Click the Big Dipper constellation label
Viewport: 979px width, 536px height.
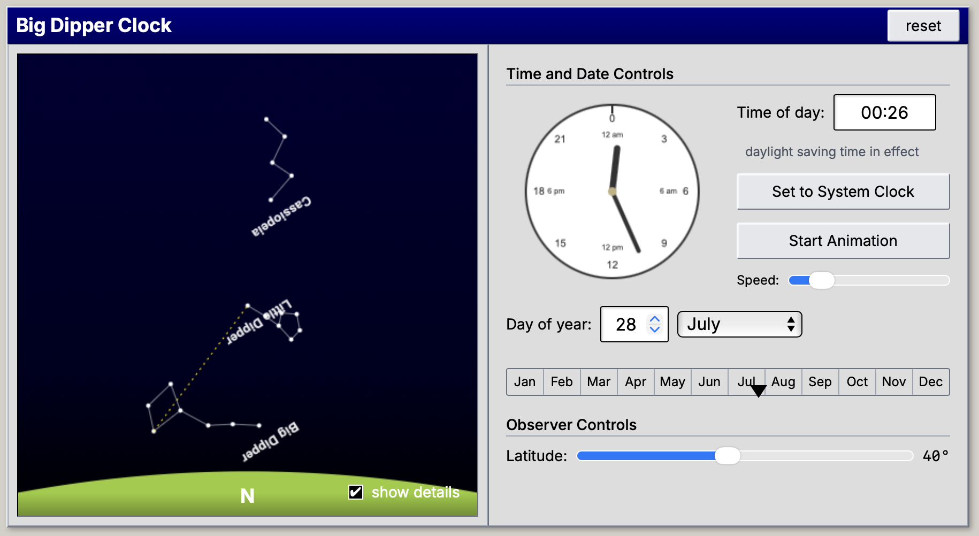(270, 442)
